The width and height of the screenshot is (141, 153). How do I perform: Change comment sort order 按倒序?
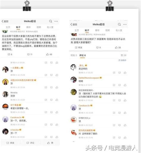122,60
